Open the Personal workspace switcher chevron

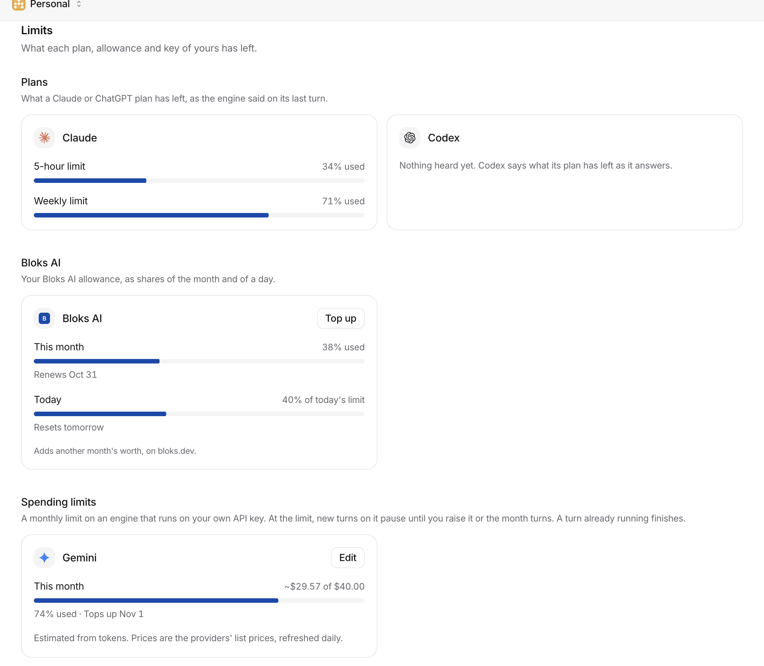79,4
